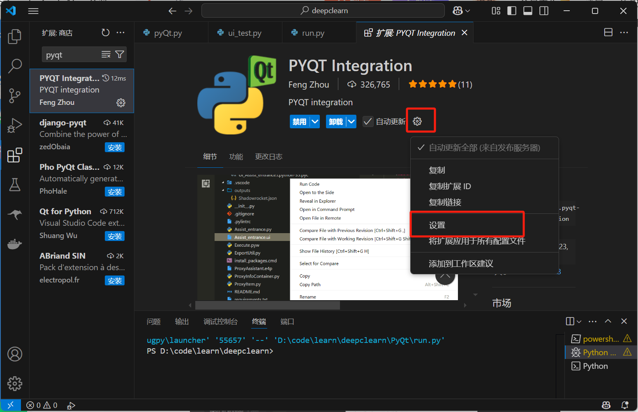This screenshot has height=412, width=638.
Task: Refresh the extensions list
Action: 105,32
